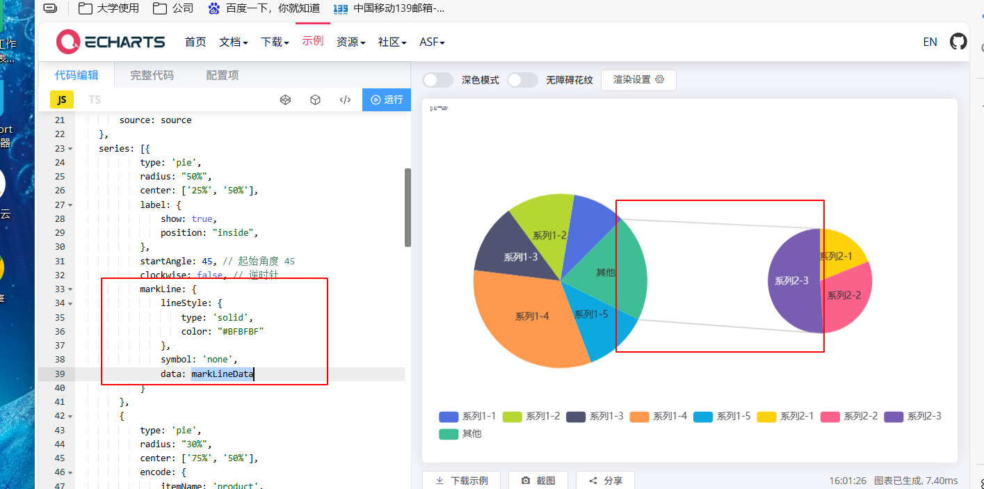
Task: Collapse code fold arrow at line 23
Action: tap(70, 149)
